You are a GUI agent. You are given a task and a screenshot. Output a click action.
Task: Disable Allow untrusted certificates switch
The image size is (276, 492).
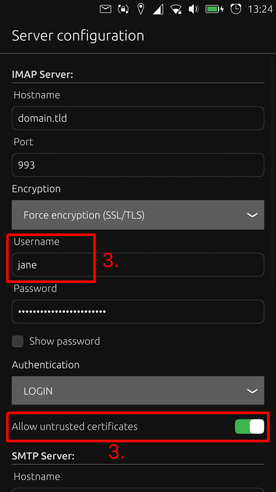pyautogui.click(x=249, y=426)
